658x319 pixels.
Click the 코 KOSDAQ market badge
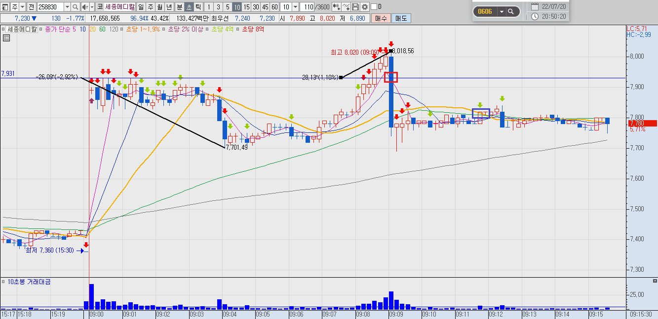[x=100, y=7]
